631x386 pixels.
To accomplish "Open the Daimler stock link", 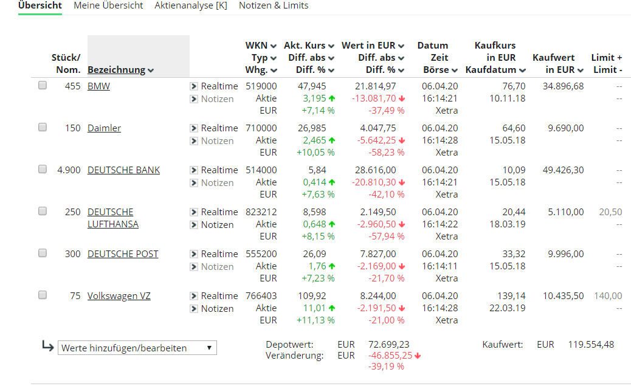I will click(104, 128).
